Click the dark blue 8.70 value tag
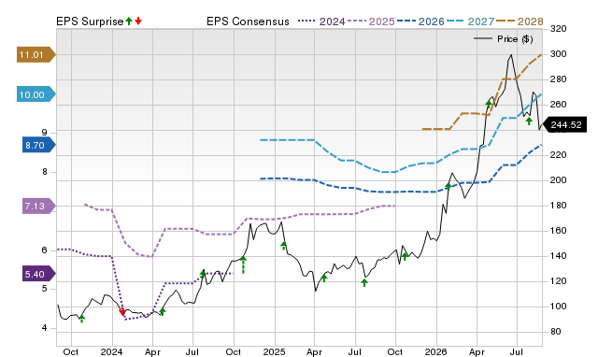This screenshot has width=598, height=357. [x=39, y=145]
